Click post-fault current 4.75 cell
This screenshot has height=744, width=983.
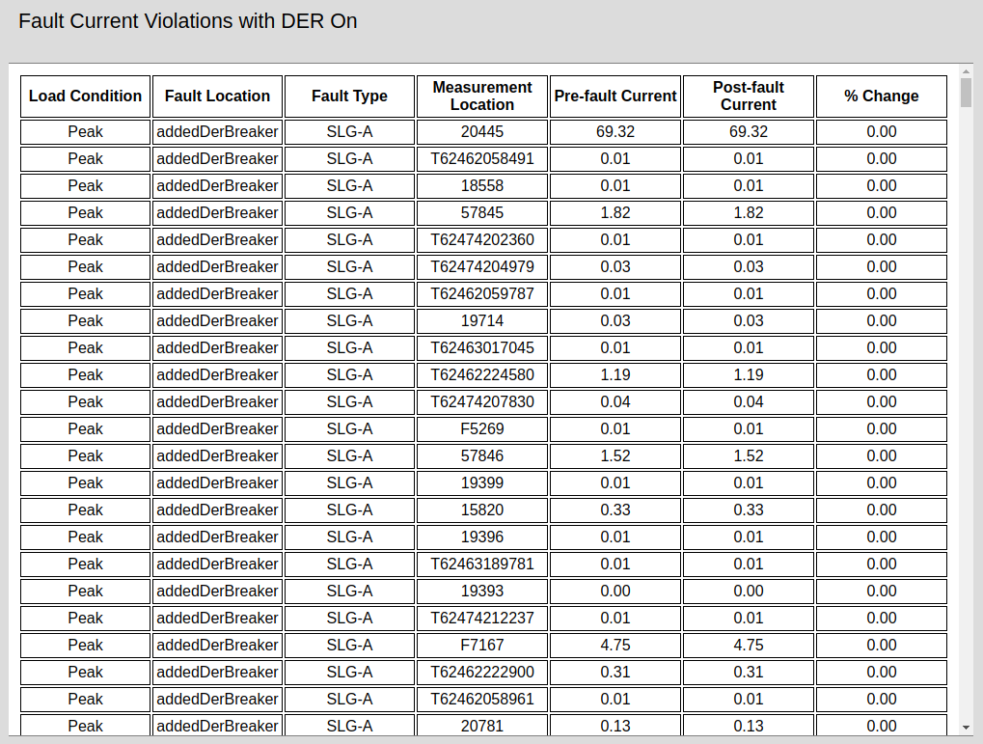(749, 645)
